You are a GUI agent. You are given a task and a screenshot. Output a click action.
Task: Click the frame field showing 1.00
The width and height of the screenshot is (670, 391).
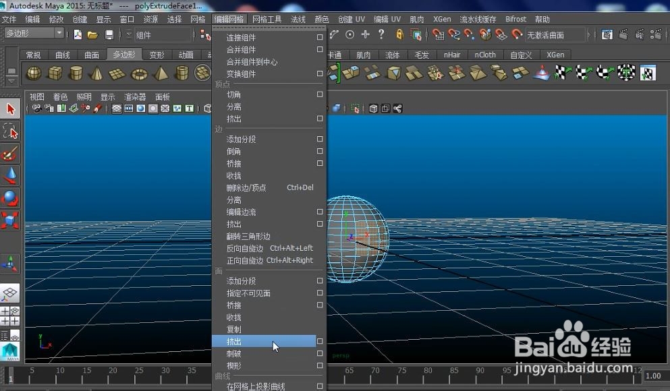coord(652,375)
